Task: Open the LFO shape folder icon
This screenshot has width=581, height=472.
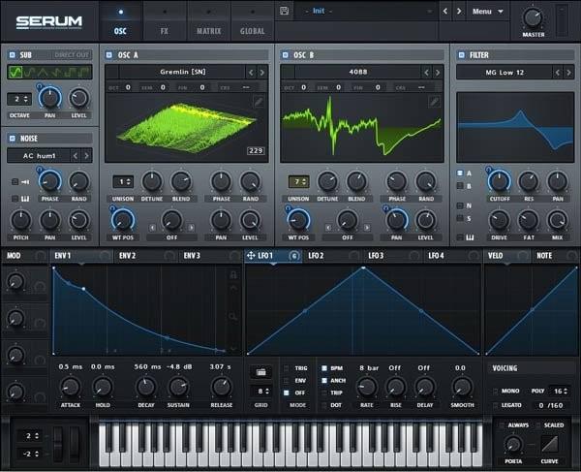Action: [260, 372]
